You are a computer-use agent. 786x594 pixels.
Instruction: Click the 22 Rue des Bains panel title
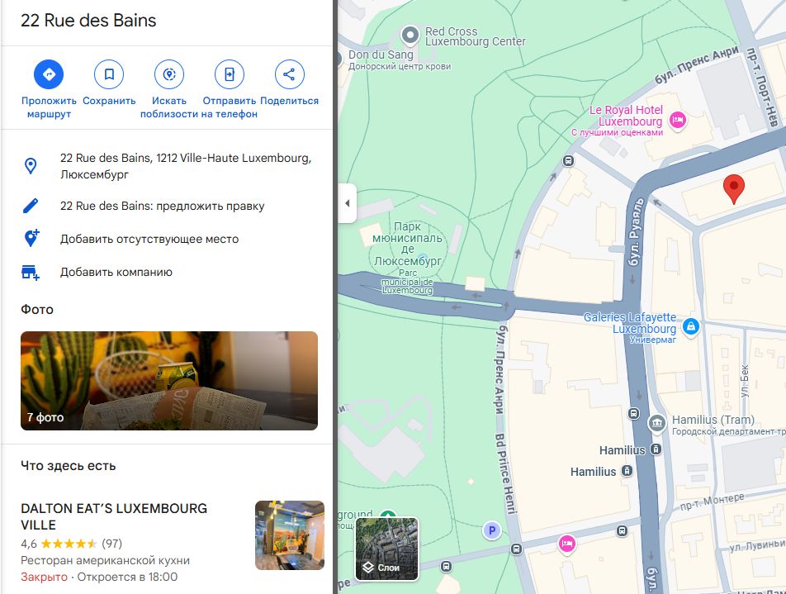coord(88,20)
